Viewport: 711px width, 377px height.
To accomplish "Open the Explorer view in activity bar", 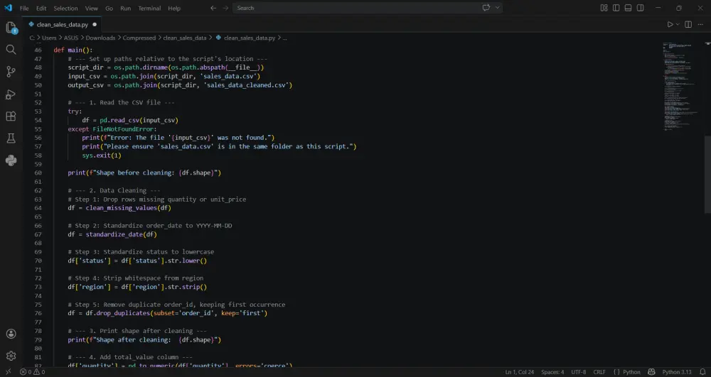I will click(x=11, y=28).
